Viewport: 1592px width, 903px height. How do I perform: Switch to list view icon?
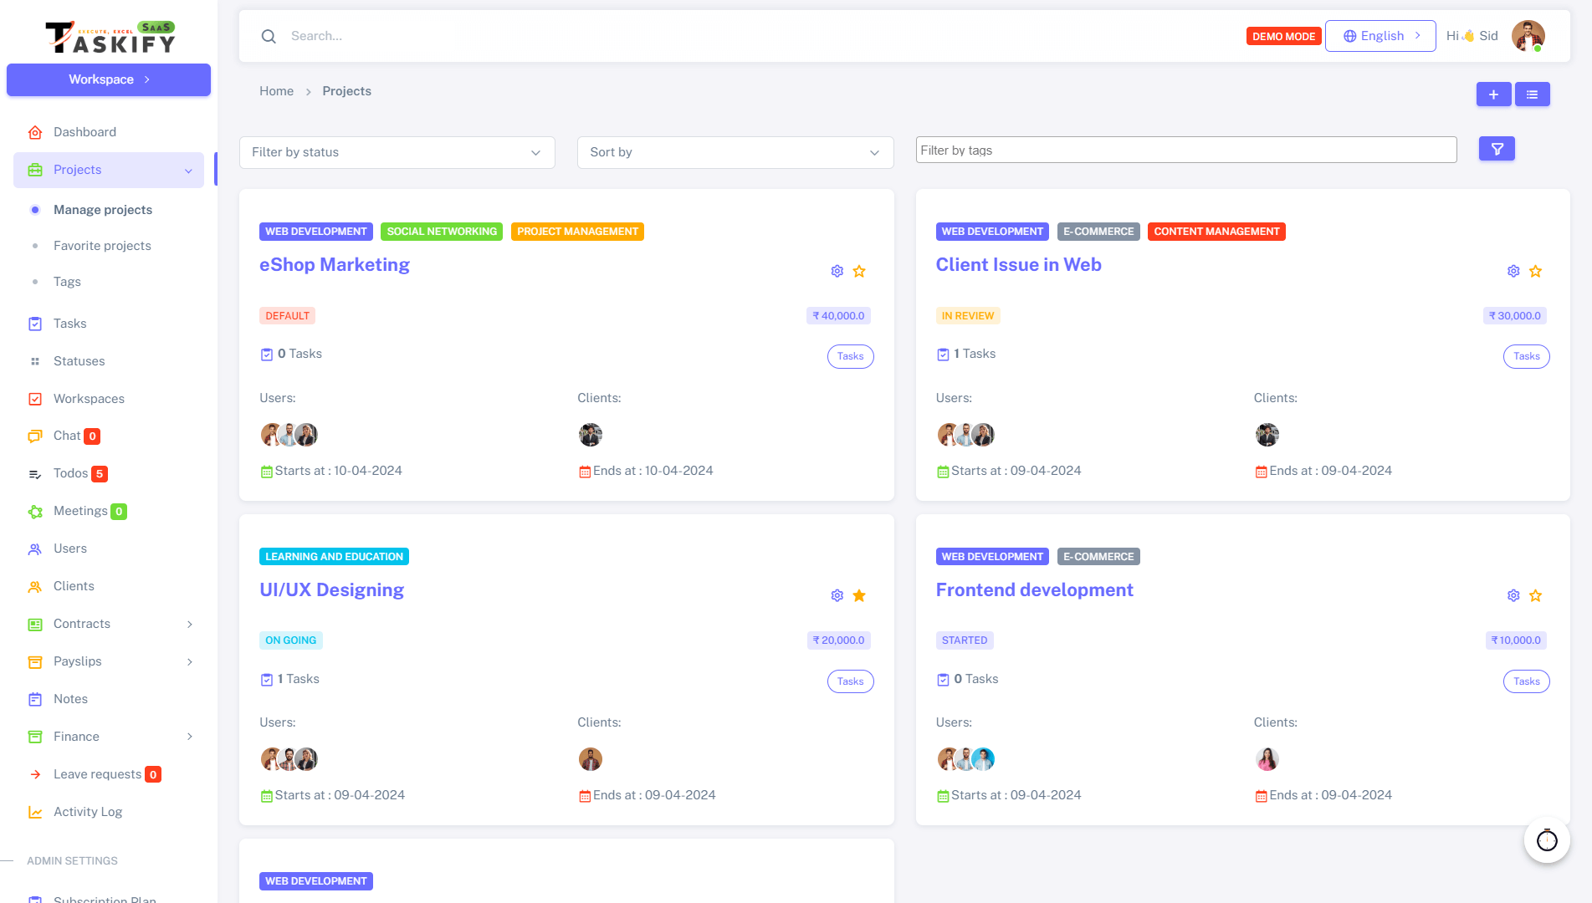pos(1532,94)
